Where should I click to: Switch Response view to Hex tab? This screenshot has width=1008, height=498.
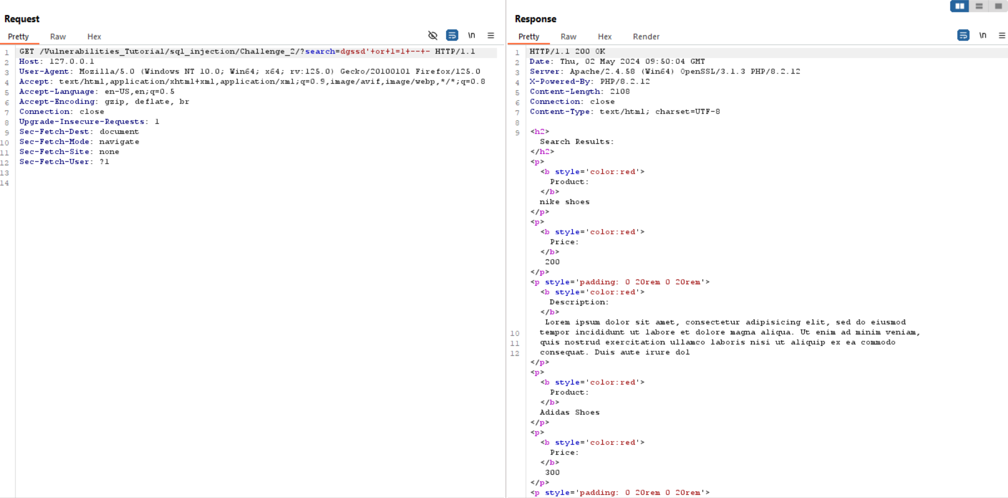[x=605, y=37]
